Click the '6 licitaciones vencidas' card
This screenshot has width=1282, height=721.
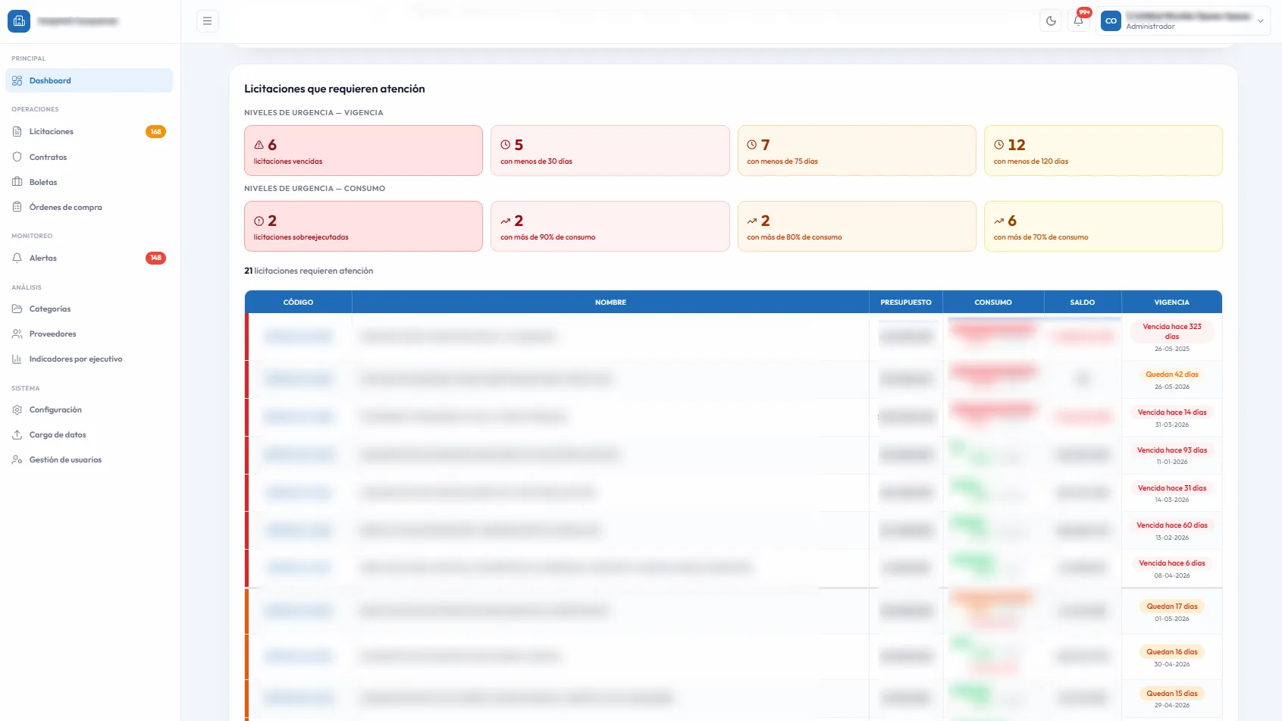coord(363,150)
